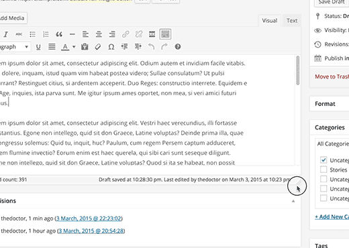The width and height of the screenshot is (349, 248).
Task: Align text left
Action: pyautogui.click(x=85, y=34)
